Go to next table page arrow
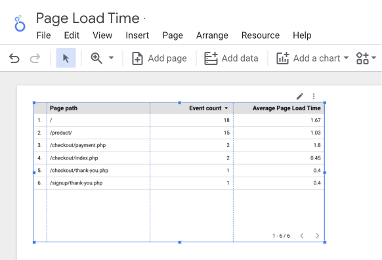This screenshot has width=382, height=260. pyautogui.click(x=317, y=236)
